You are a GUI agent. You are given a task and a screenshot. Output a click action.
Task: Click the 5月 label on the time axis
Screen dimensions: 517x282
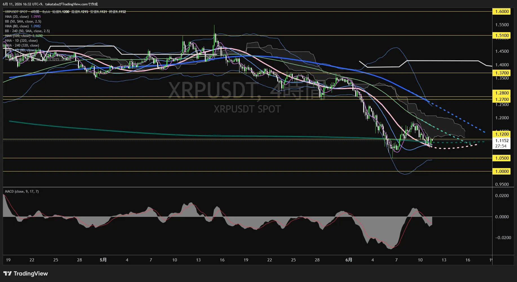pos(103,260)
